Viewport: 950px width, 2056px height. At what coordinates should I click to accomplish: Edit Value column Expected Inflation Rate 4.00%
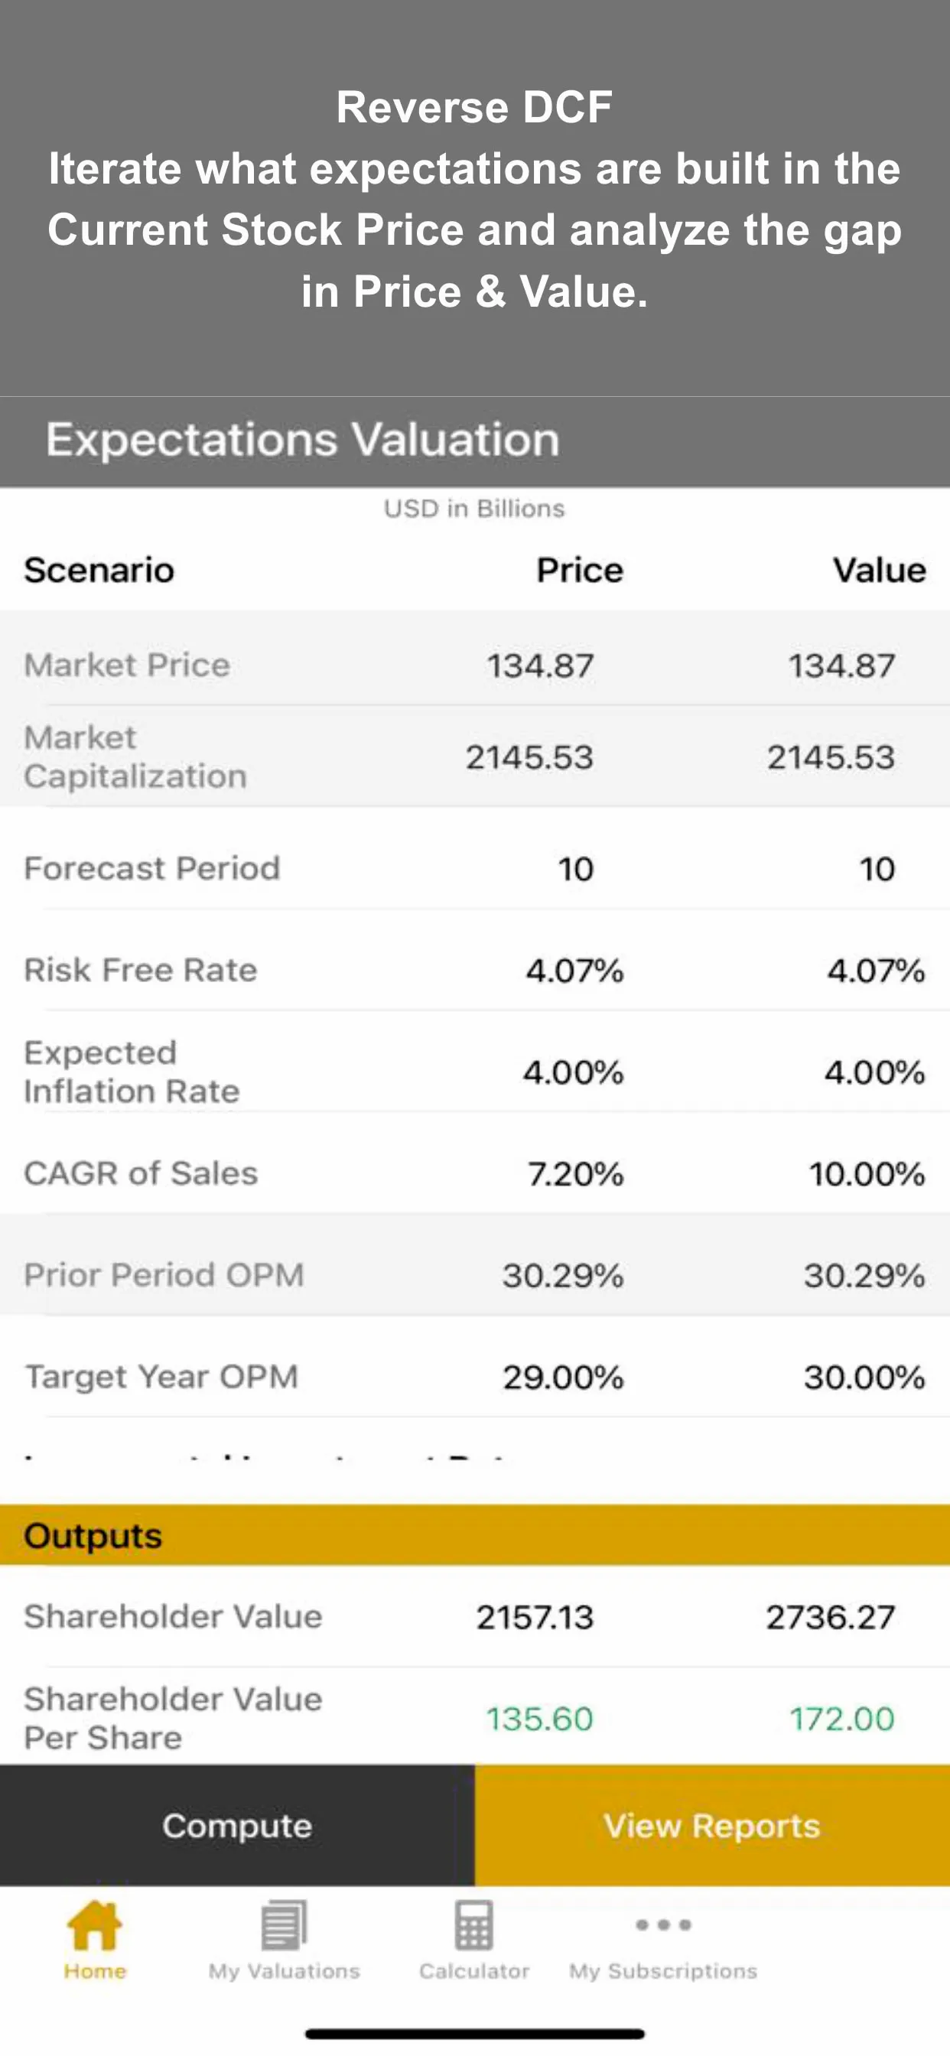click(x=875, y=1072)
